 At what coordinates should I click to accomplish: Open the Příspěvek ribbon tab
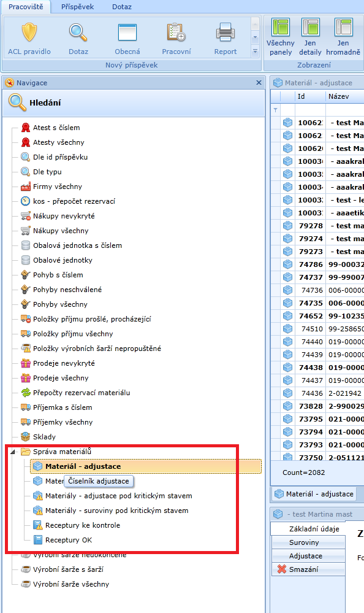coord(77,7)
